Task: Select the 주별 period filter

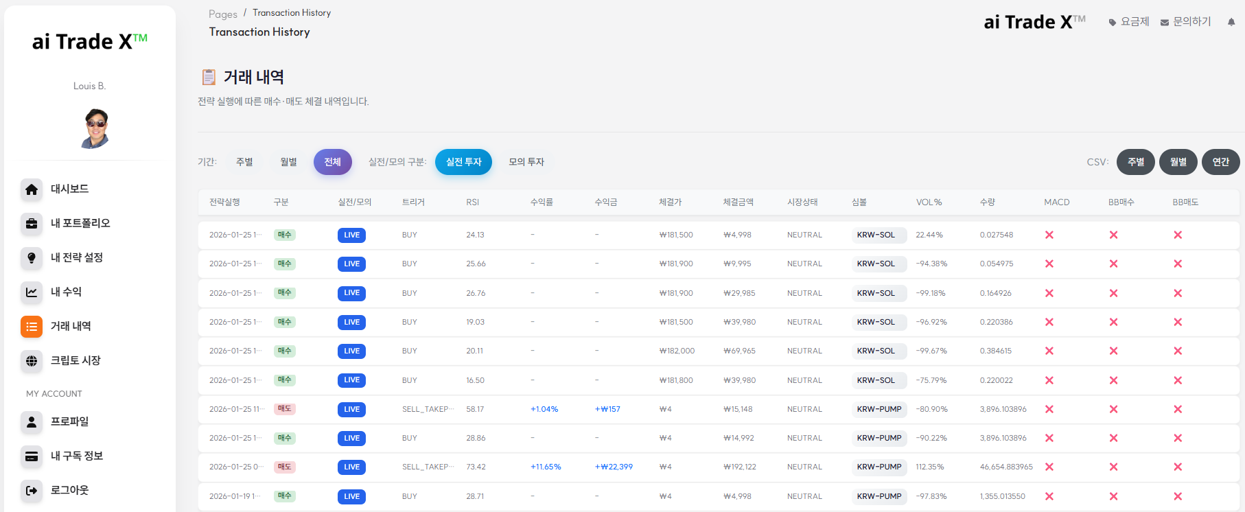Action: 244,162
